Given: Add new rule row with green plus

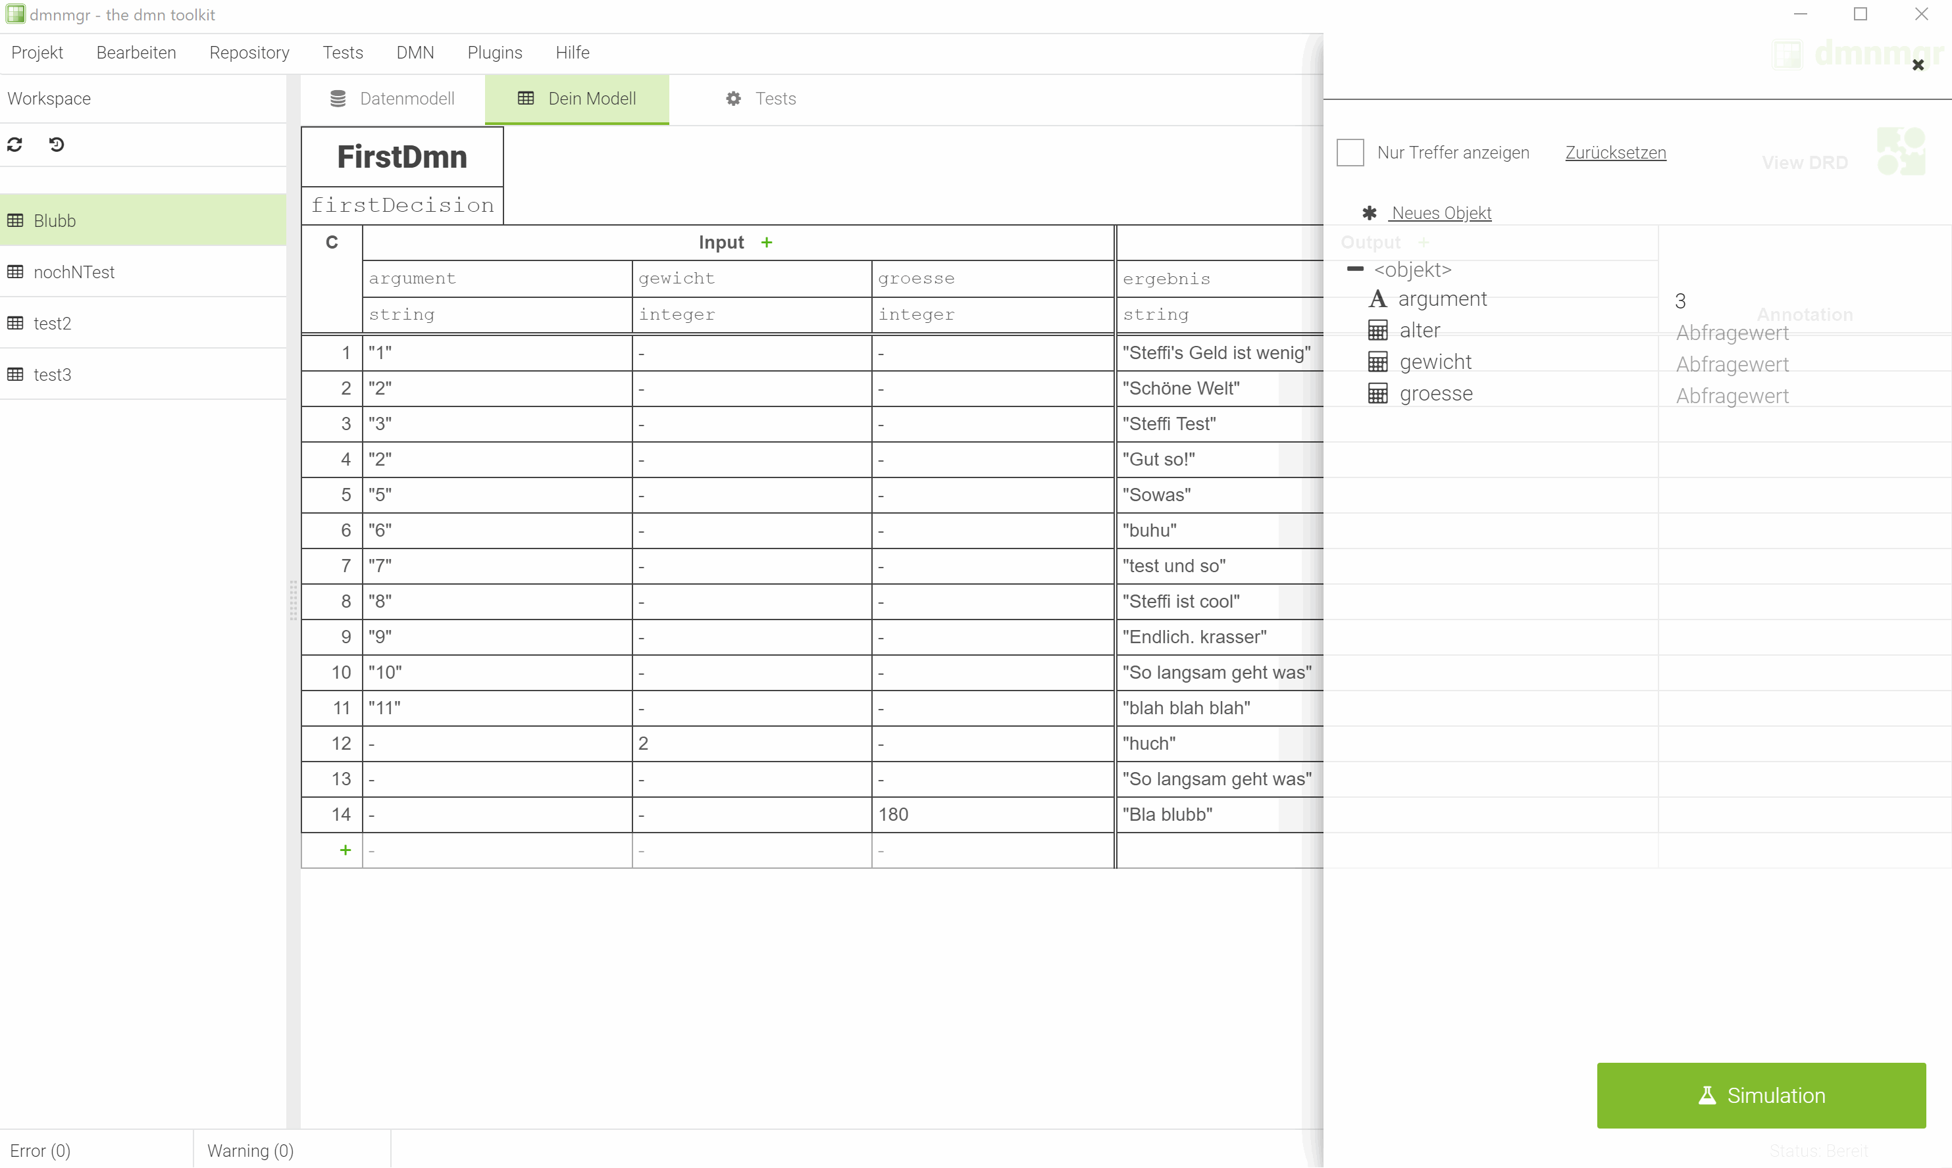Looking at the screenshot, I should (x=345, y=850).
